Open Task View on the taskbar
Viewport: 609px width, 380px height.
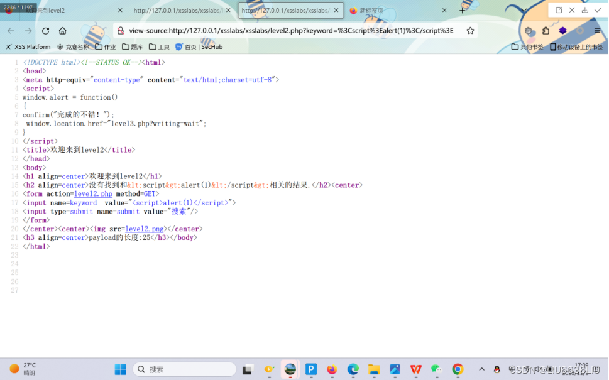pyautogui.click(x=248, y=369)
